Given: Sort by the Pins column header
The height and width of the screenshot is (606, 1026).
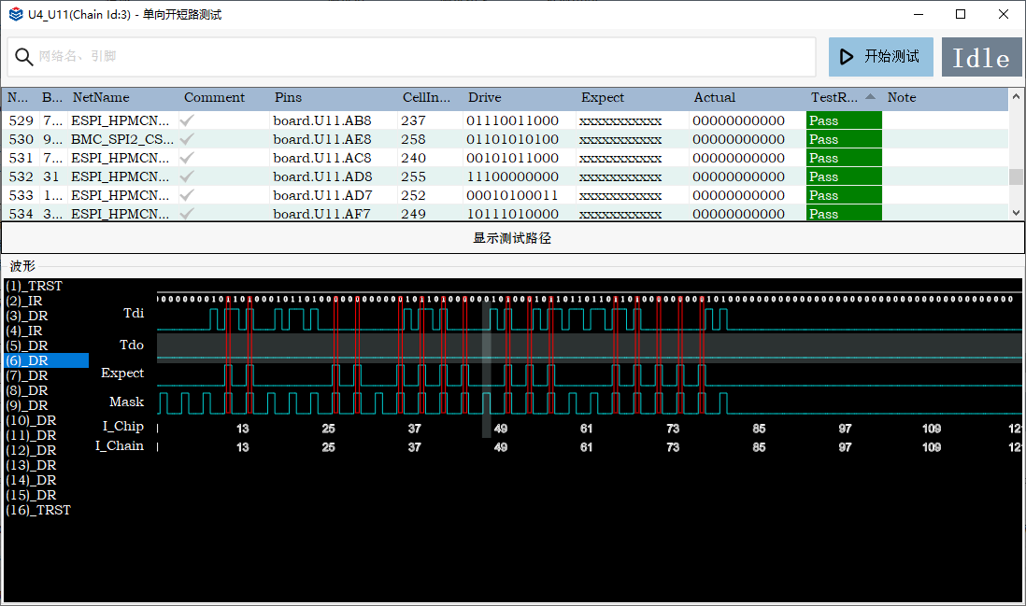Looking at the screenshot, I should coord(288,98).
